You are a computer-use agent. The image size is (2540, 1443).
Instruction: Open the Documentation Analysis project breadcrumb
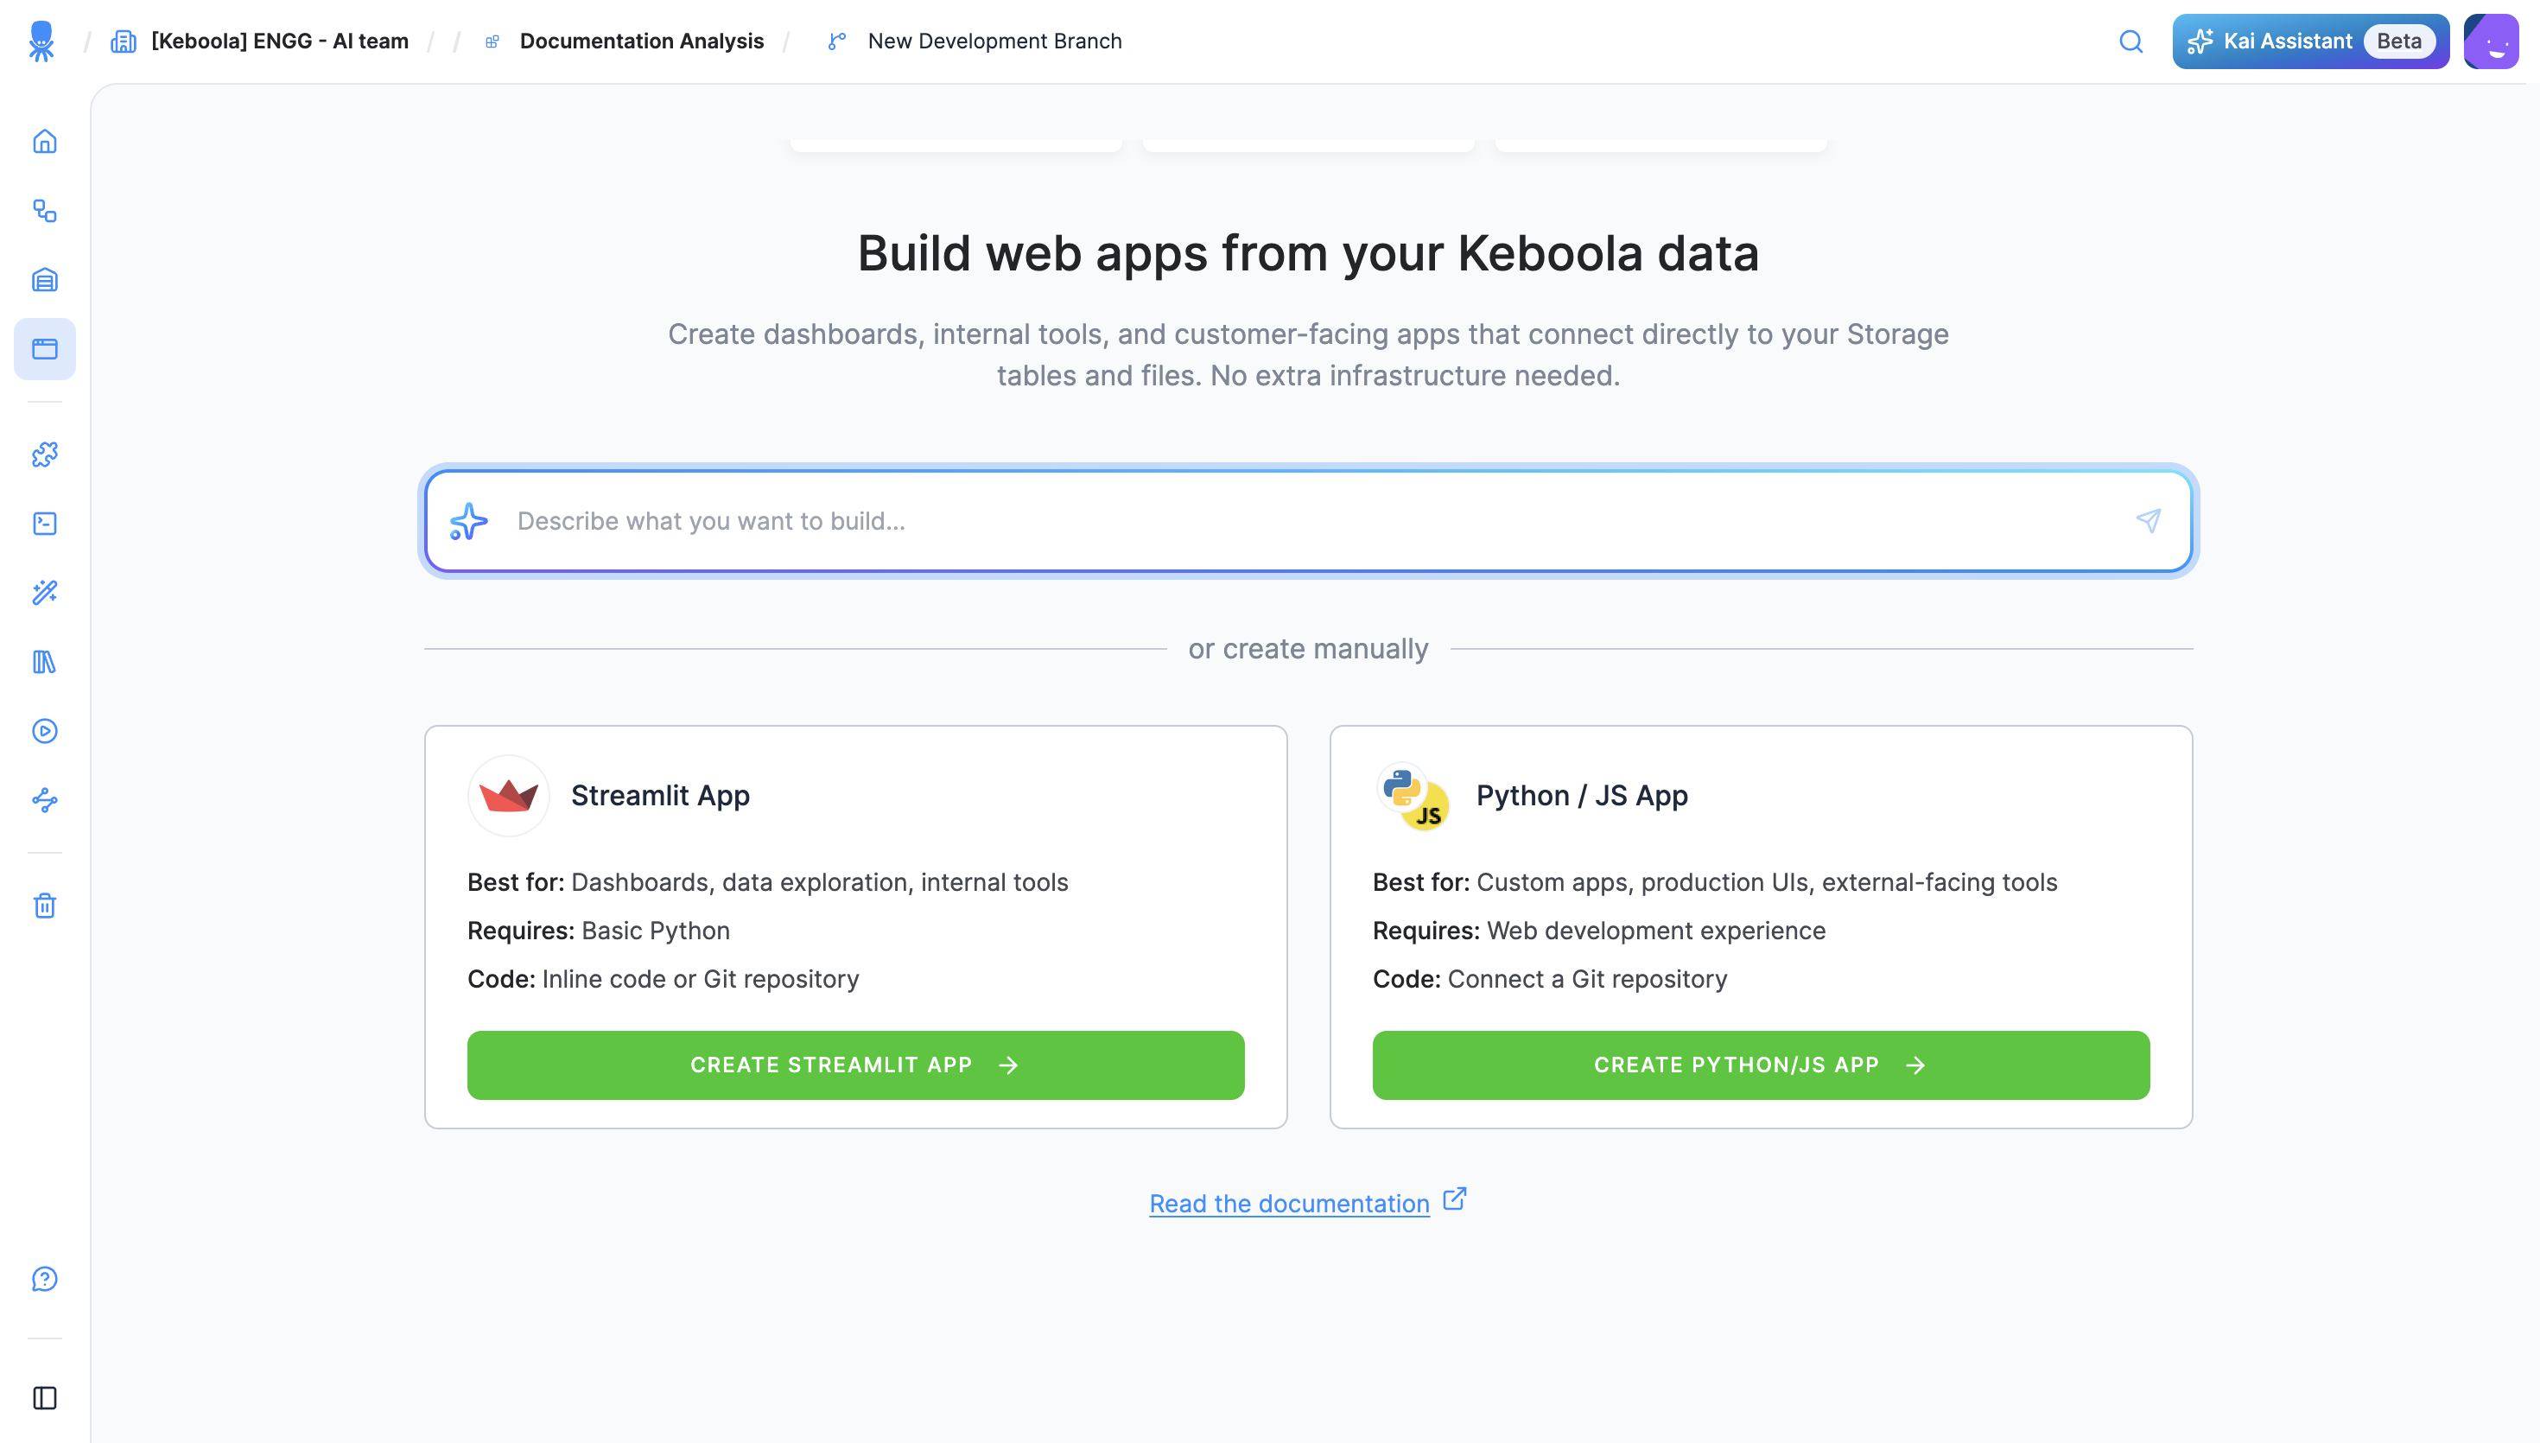(x=642, y=41)
